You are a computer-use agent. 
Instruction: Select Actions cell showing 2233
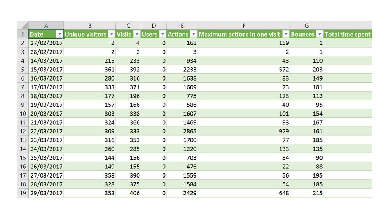[x=182, y=70]
